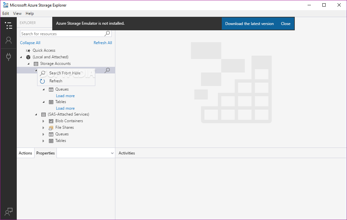Click search magnifier icon on highlighted tree row

(x=107, y=70)
